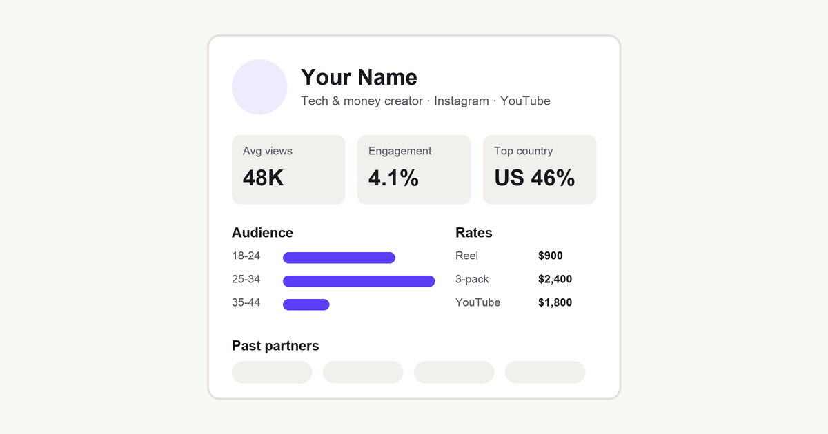Click the 18-24 audience bar
The height and width of the screenshot is (434, 828).
pyautogui.click(x=339, y=258)
